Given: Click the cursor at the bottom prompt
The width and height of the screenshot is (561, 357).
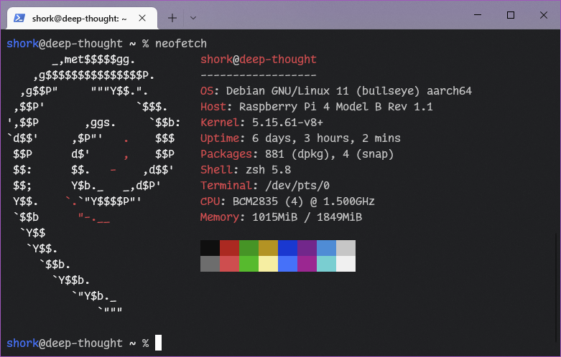Looking at the screenshot, I should 158,343.
